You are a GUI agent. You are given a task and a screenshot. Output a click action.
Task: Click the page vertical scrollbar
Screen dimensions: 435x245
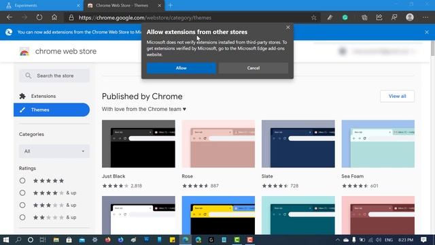pos(432,48)
